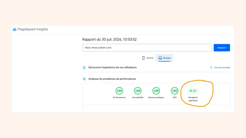
Task: Click the info icon beside Aucune donnée
Action: [x=211, y=67]
